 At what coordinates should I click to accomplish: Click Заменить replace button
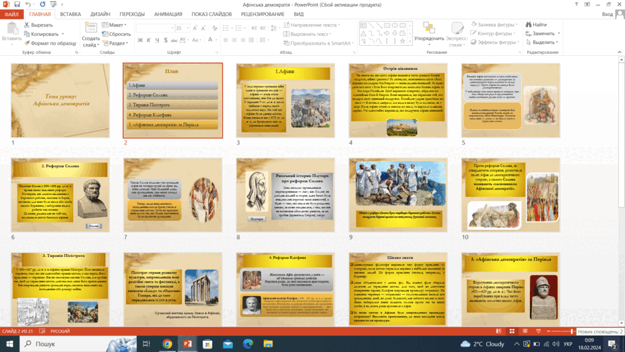tap(540, 33)
